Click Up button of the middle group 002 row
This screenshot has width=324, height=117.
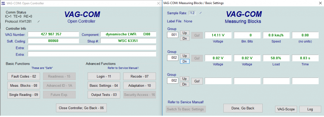pyautogui.click(x=185, y=56)
